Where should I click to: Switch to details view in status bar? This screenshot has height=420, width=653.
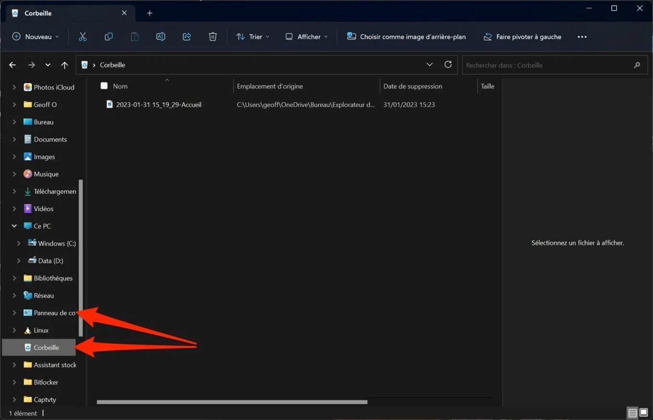pyautogui.click(x=633, y=413)
